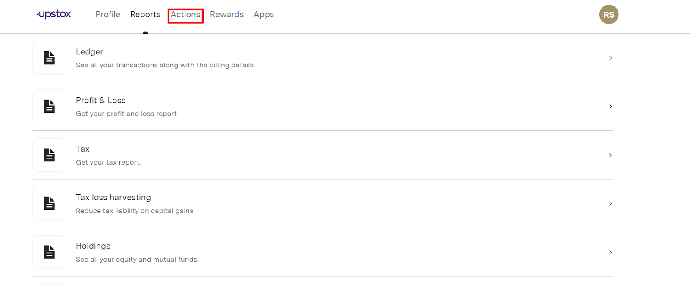Click the Tax loss harvesting document icon
690x285 pixels.
click(49, 203)
